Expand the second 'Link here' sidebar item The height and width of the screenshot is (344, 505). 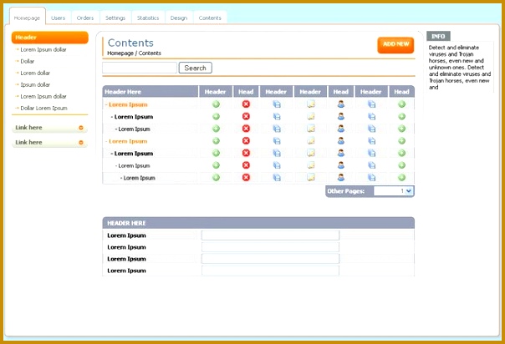(x=80, y=143)
